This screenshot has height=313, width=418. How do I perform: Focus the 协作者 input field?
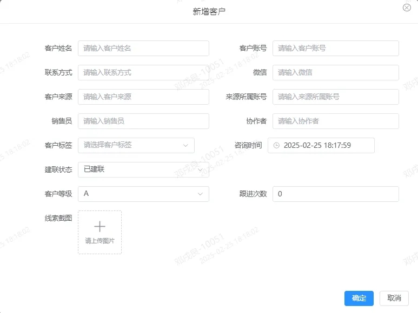(336, 121)
